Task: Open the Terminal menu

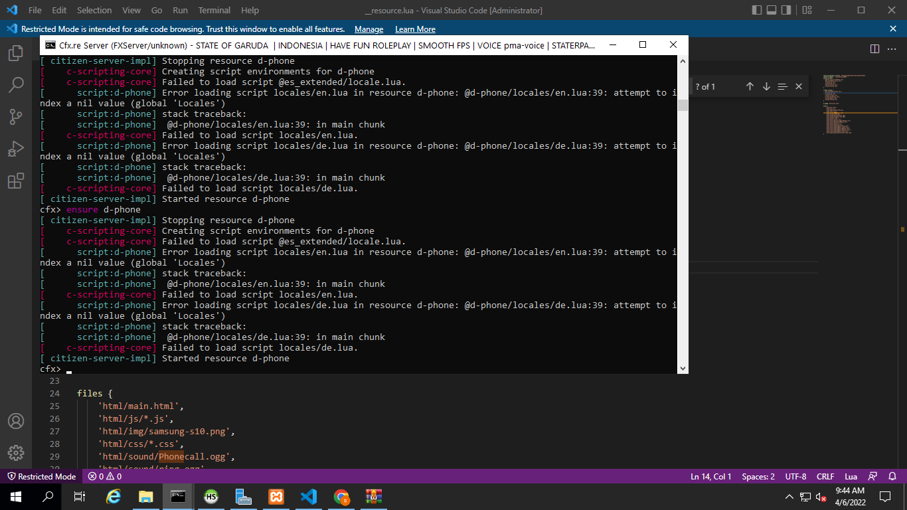Action: click(214, 10)
